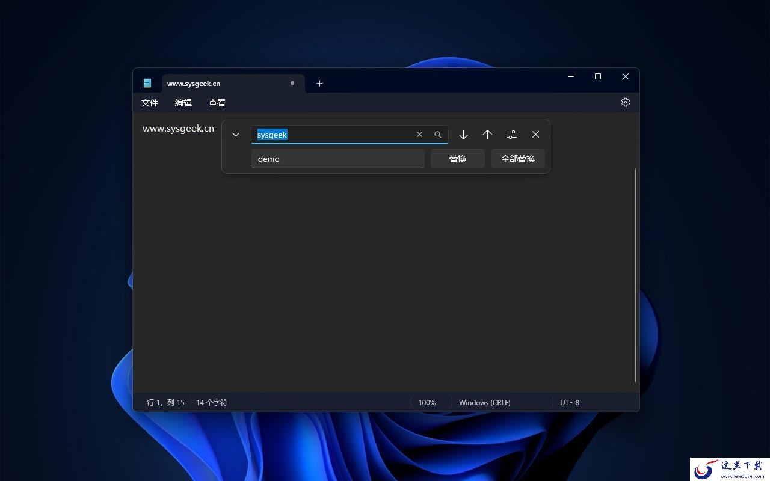Open the 编辑 menu
This screenshot has height=481, width=770.
pyautogui.click(x=183, y=103)
